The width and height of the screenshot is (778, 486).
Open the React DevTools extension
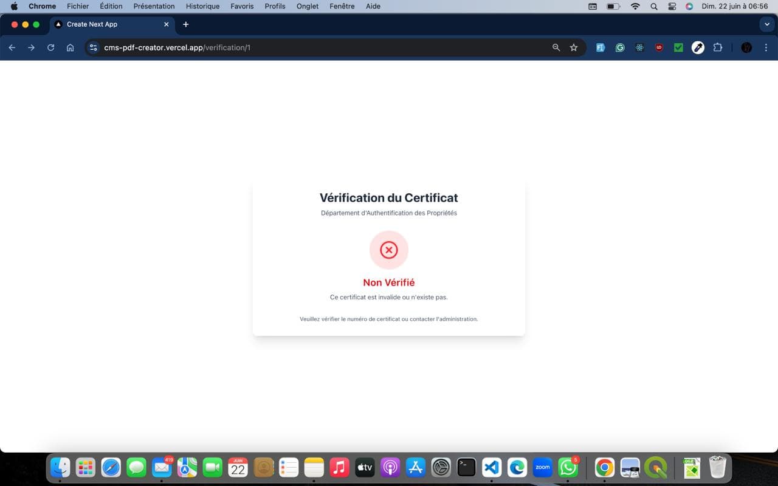pos(639,47)
